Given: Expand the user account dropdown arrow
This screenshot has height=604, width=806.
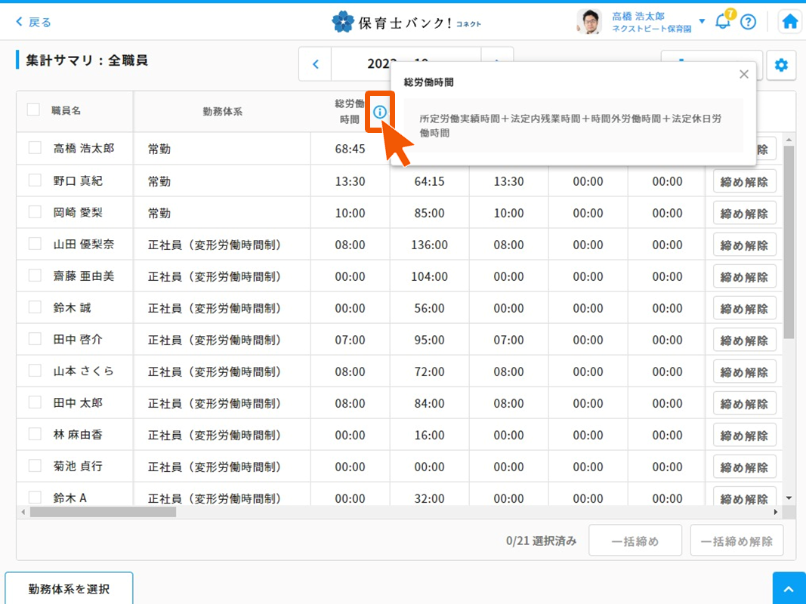Looking at the screenshot, I should point(702,21).
